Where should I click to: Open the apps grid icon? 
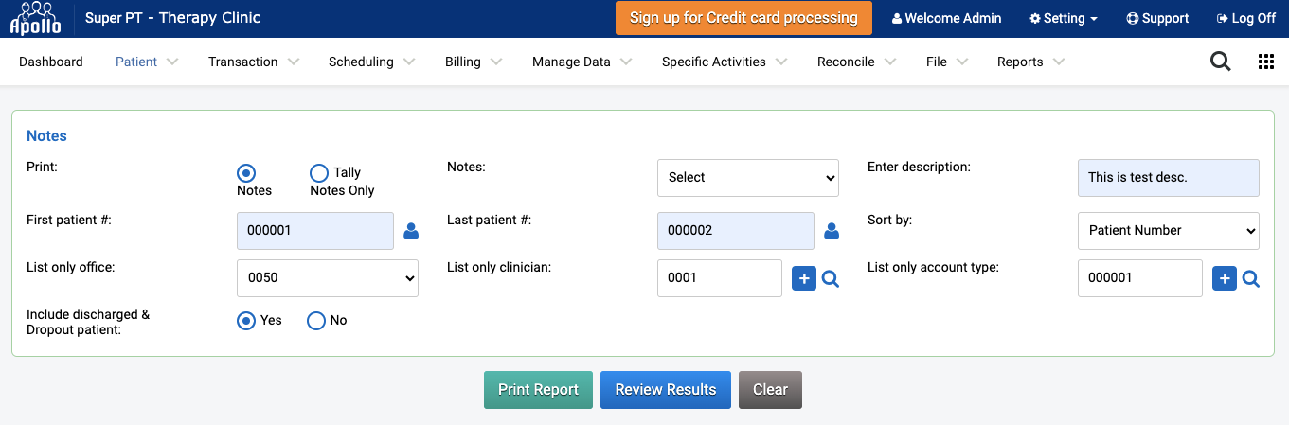tap(1265, 62)
